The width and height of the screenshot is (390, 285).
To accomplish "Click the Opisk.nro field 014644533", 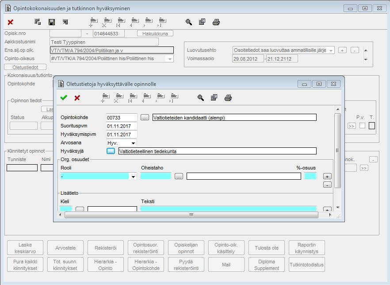I will point(109,34).
